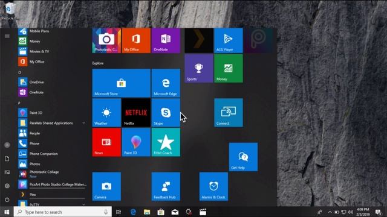387x217 pixels.
Task: Open the Documents shortcut in Start sidebar
Action: pos(7,159)
